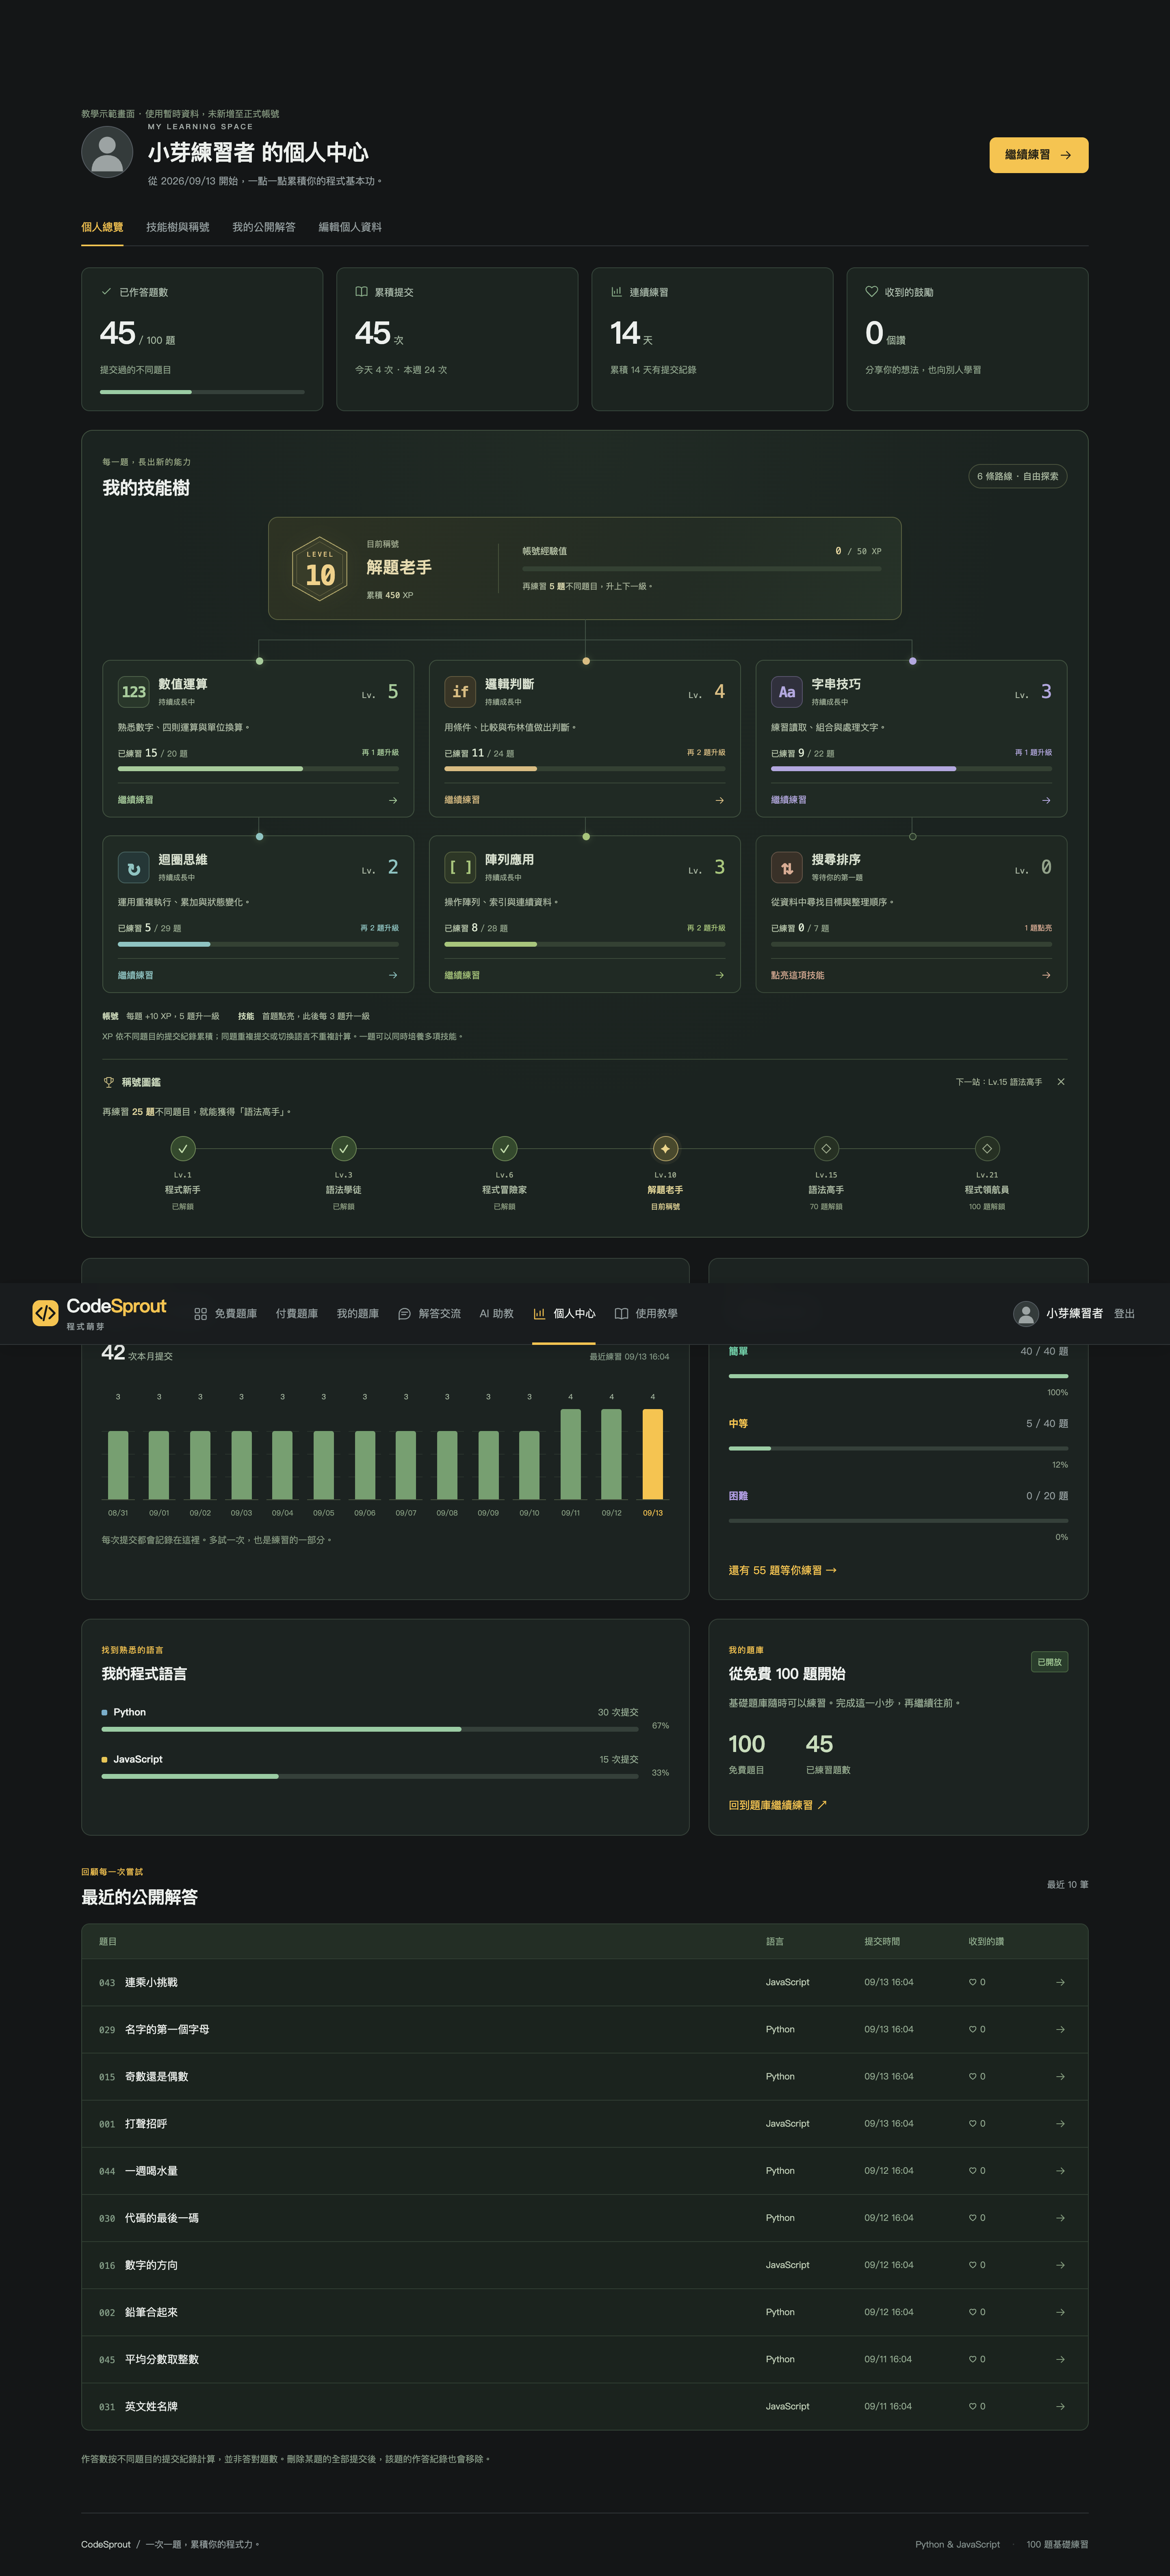
Task: Open 免費題庫 from the navigation bar
Action: (x=225, y=1314)
